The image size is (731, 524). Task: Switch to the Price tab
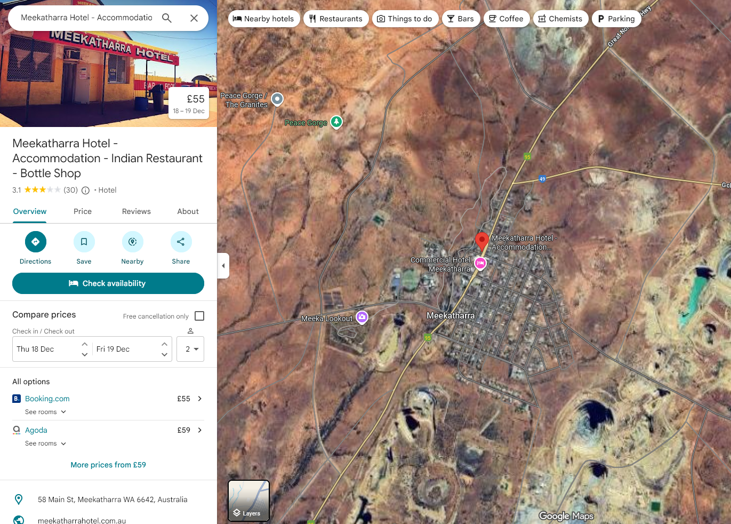83,211
